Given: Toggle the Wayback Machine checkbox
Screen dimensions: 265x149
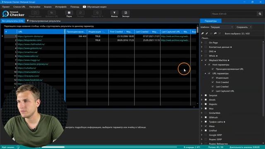Looking at the screenshot, I should point(206,60).
